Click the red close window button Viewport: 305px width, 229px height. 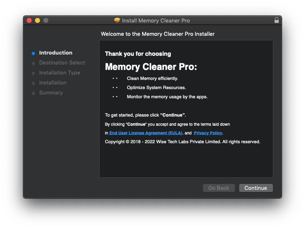pos(29,20)
